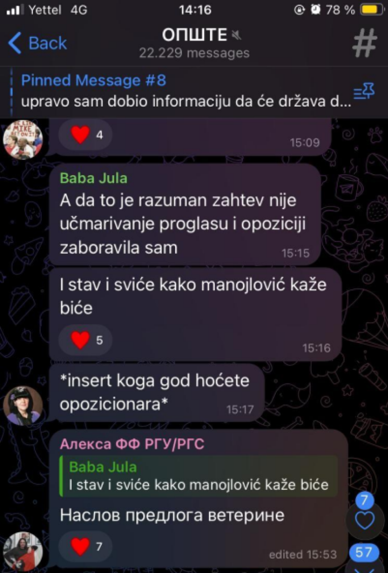Open topics via hashtag icon
This screenshot has height=573, width=388.
tap(365, 43)
